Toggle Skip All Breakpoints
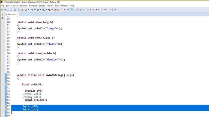209x117 pixels. (x=19, y=10)
